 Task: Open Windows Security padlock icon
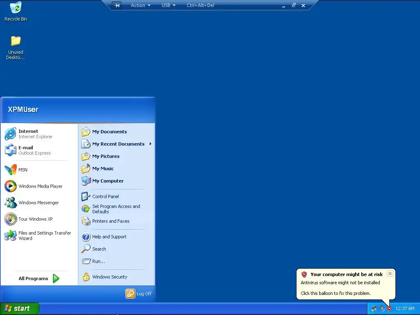pos(86,277)
